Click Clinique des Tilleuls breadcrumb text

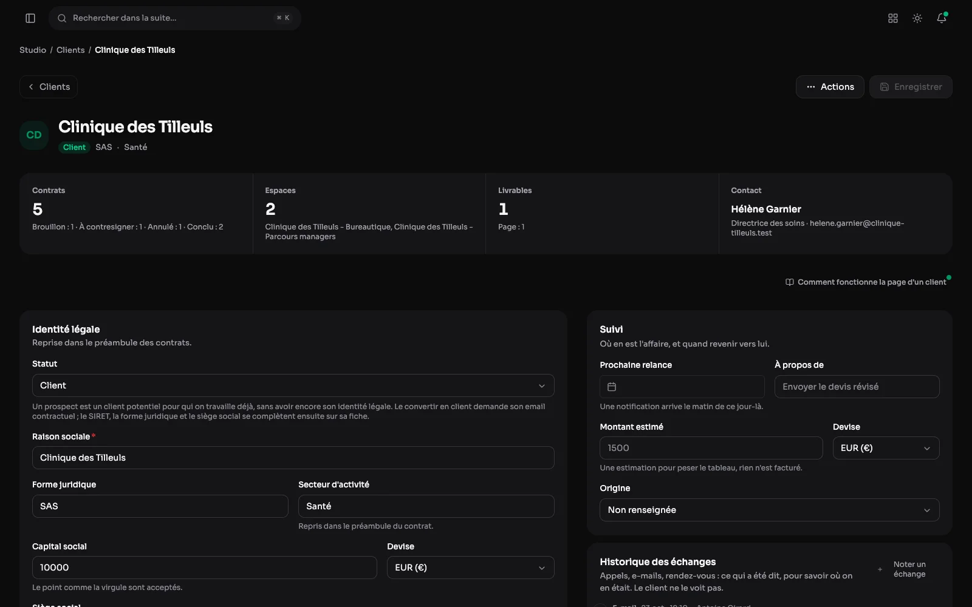point(135,50)
